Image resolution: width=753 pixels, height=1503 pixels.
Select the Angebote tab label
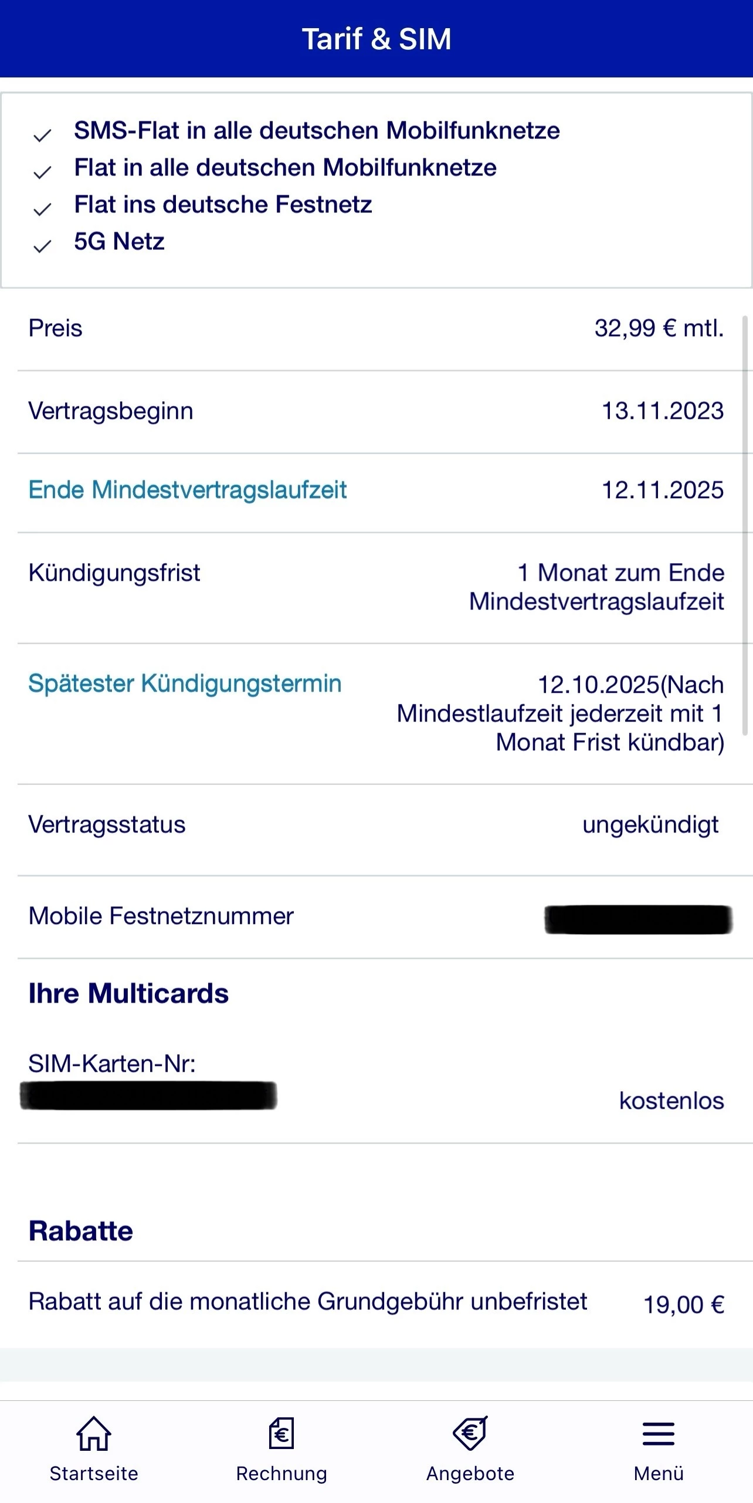[x=470, y=1474]
